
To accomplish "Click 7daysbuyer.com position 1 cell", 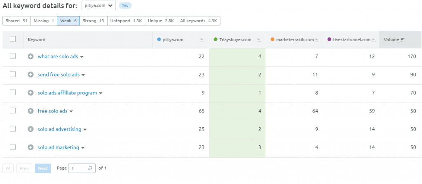I will 237,93.
